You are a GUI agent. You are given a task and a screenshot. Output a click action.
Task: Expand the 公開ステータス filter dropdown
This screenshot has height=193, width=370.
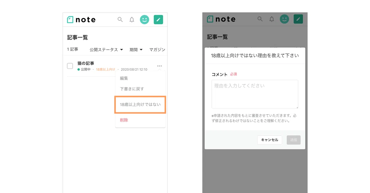[x=106, y=49]
